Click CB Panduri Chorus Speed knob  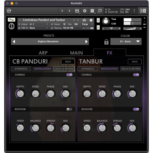click(x=35, y=94)
